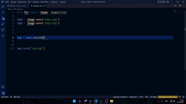The image size is (186, 104).
Task: Click the Pillow breadcrumb folder
Action: pos(10,9)
